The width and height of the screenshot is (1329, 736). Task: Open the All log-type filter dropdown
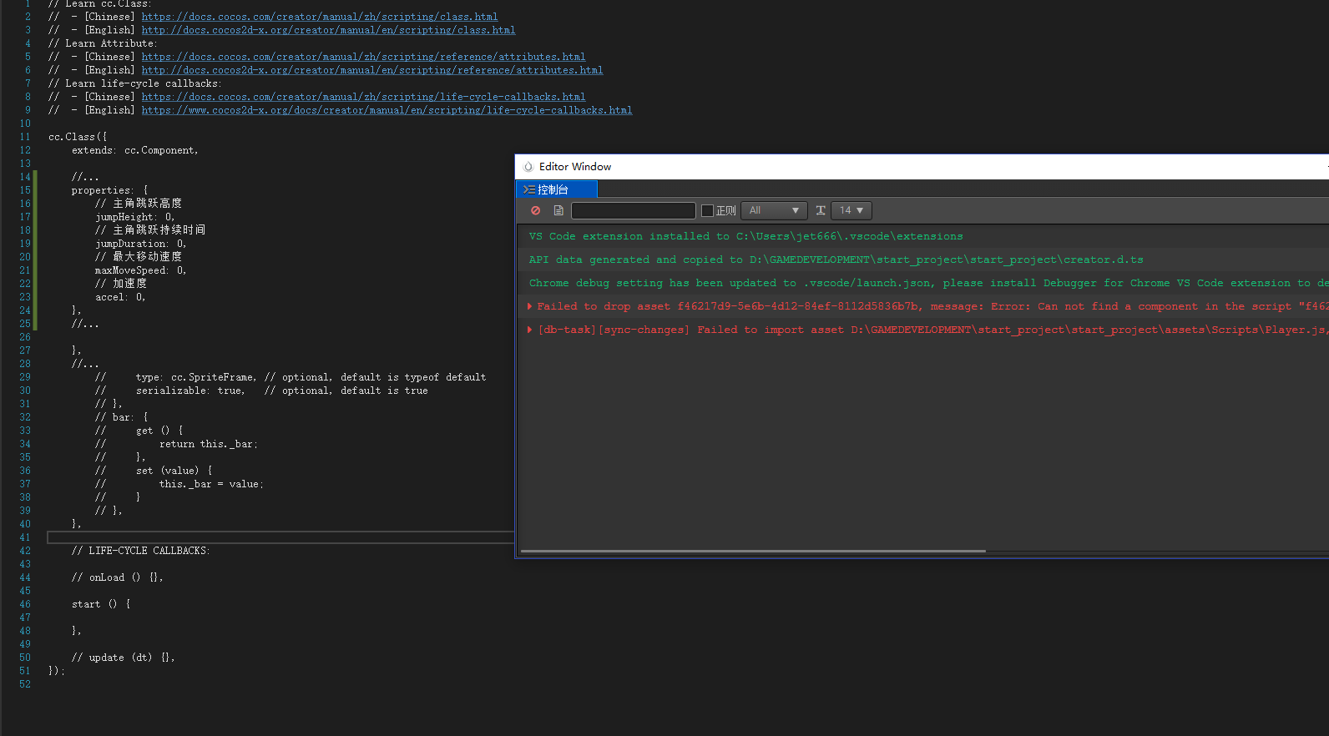coord(774,210)
